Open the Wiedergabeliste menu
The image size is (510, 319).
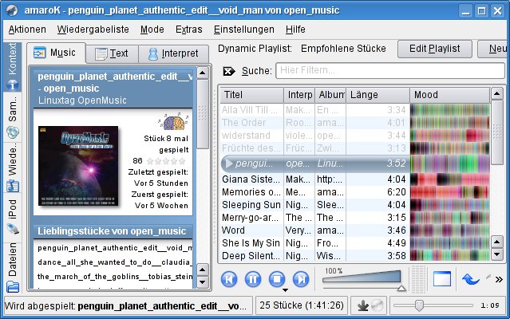[x=93, y=30]
